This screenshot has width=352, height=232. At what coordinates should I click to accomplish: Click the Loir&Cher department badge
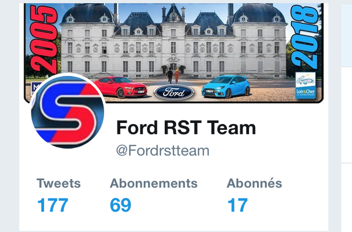click(x=305, y=85)
